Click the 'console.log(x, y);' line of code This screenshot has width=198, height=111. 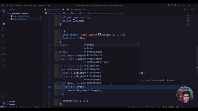75,101
